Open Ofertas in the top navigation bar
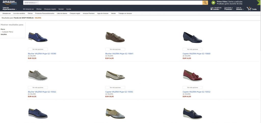 [39, 9]
